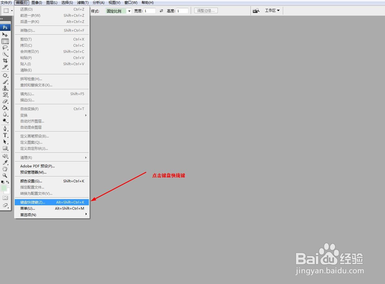Open the 滤镜(T) menu
385x284 pixels.
click(83, 2)
